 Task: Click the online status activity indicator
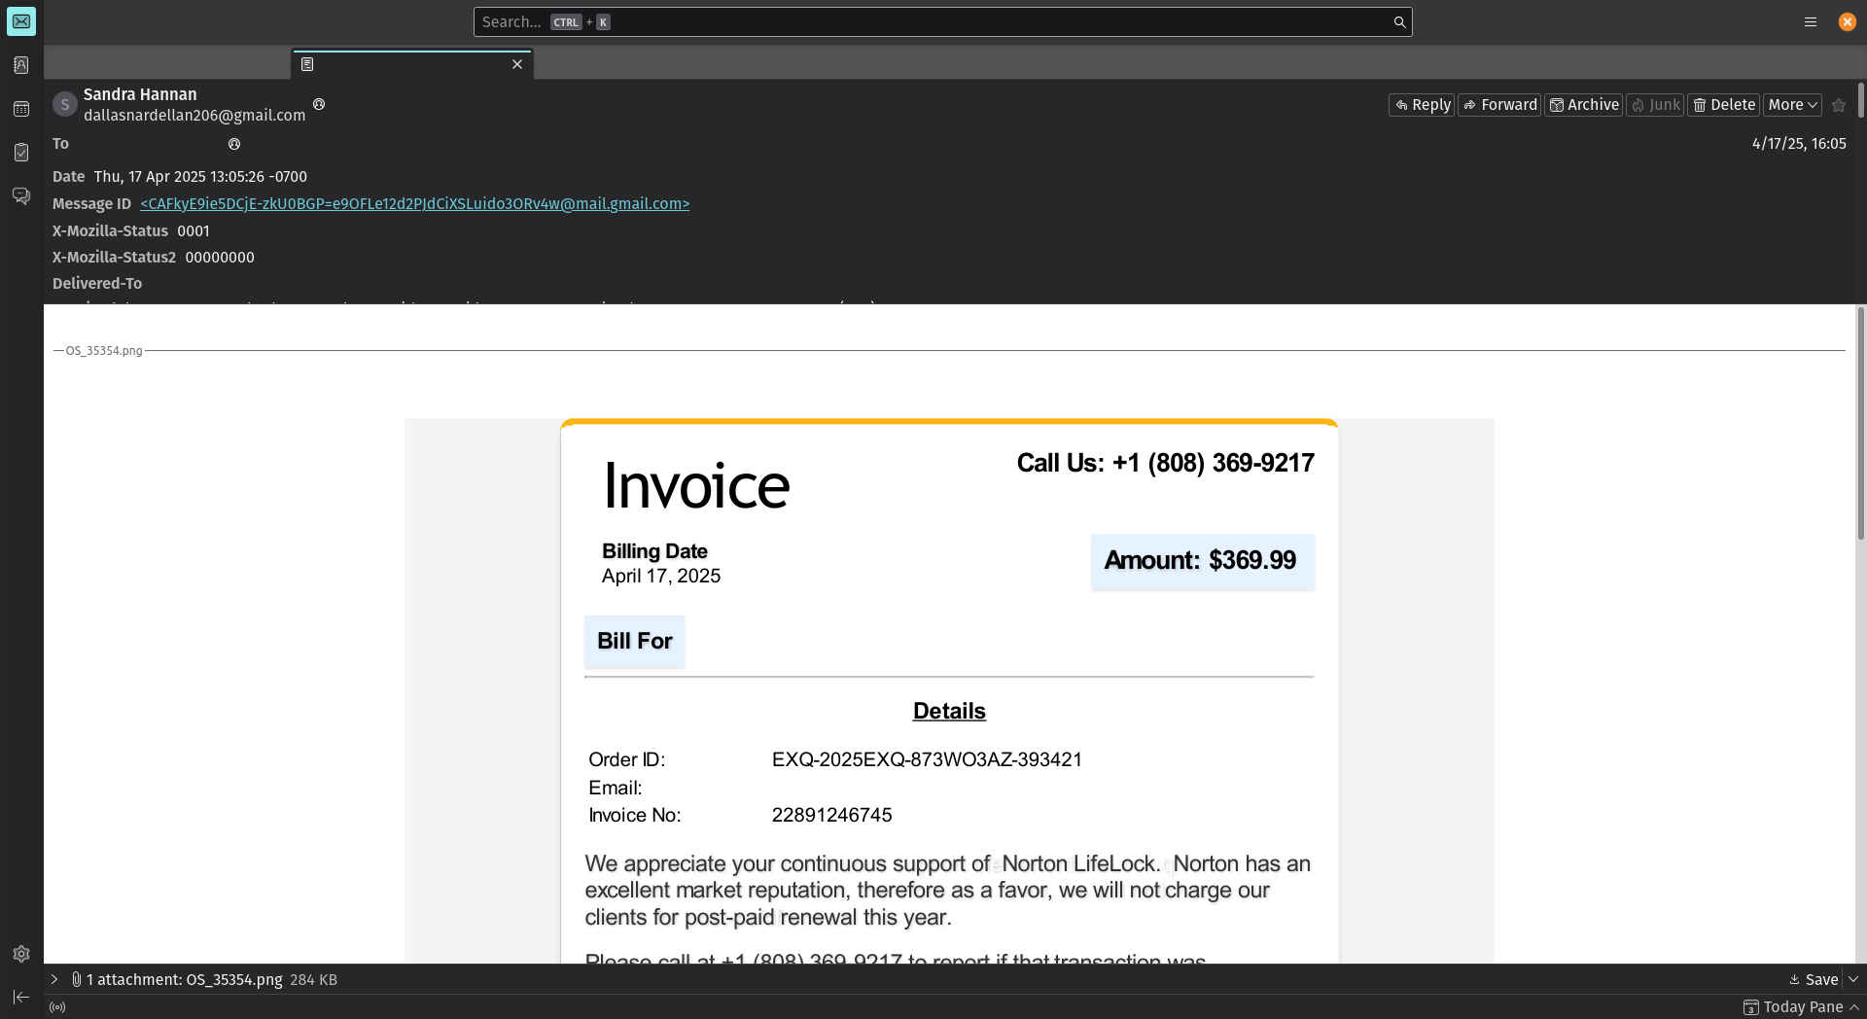57,1007
